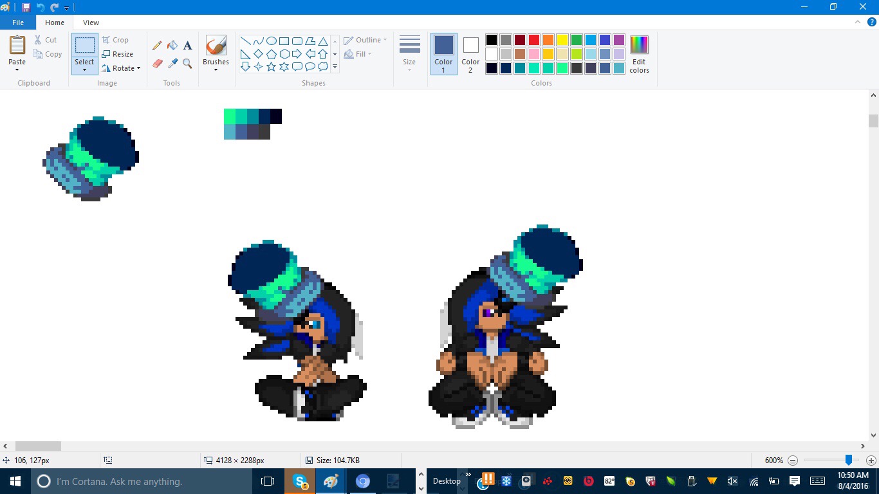Select the Color picker eyedropper tool
879x494 pixels.
[172, 63]
